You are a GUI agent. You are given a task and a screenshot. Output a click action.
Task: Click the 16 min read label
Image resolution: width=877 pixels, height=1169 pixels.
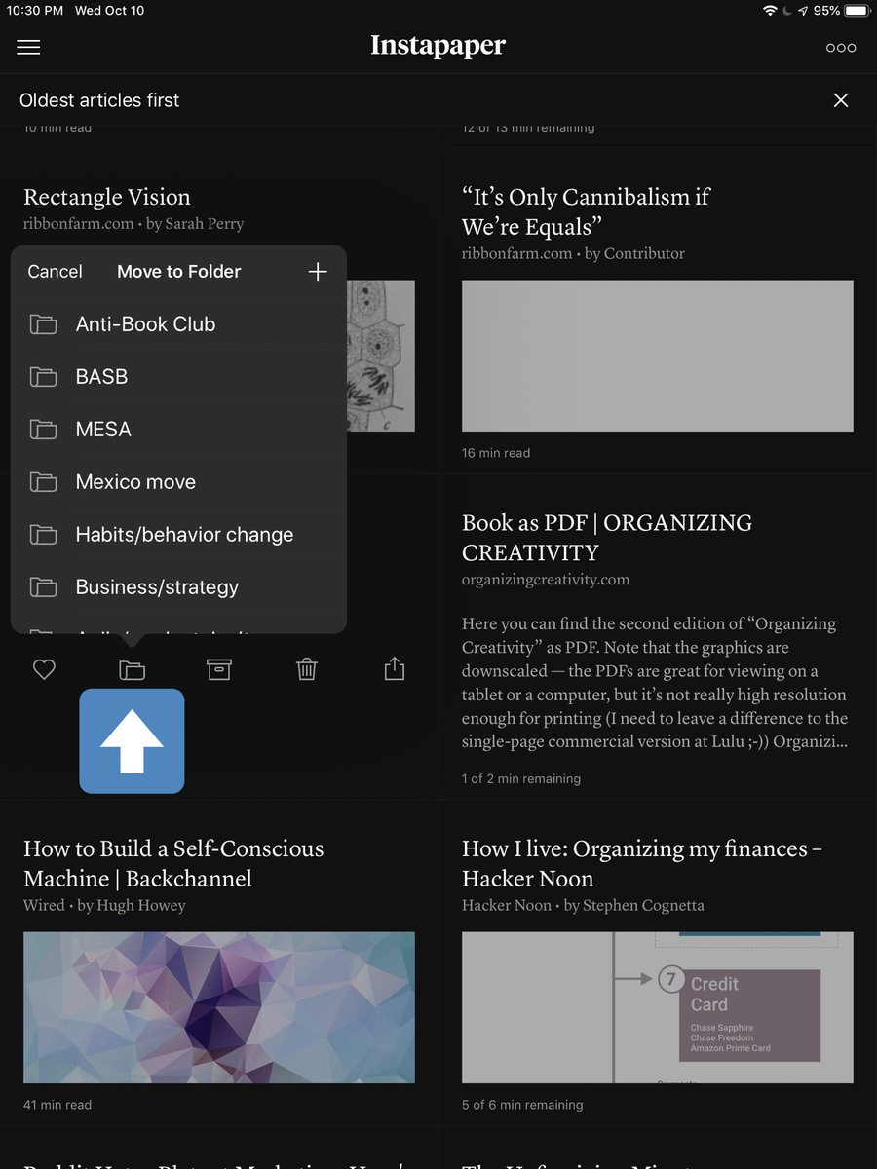496,453
